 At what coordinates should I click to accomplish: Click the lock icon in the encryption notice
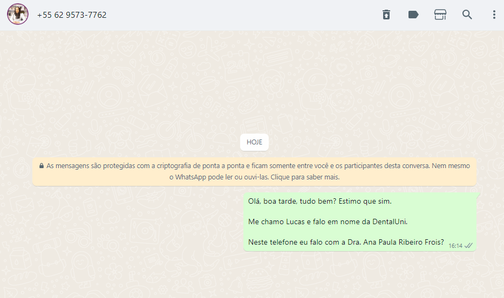click(42, 165)
